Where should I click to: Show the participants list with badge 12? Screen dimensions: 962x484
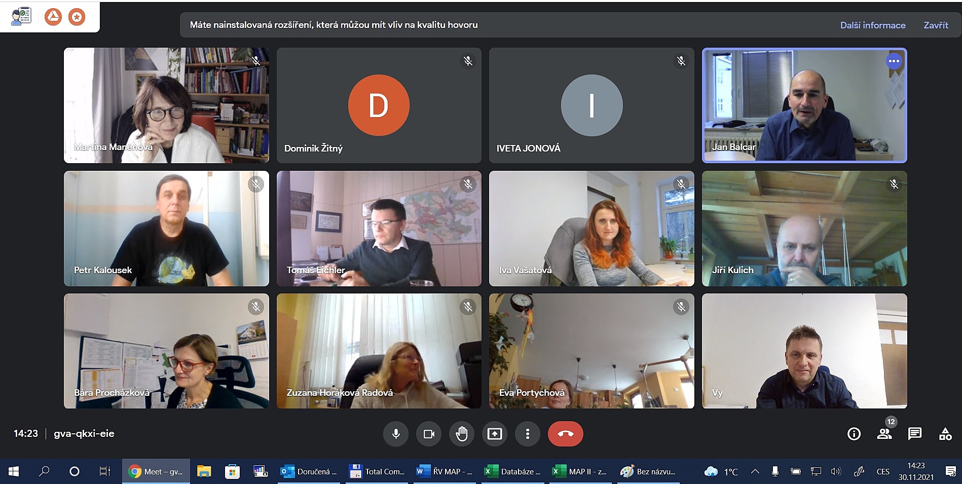tap(884, 434)
